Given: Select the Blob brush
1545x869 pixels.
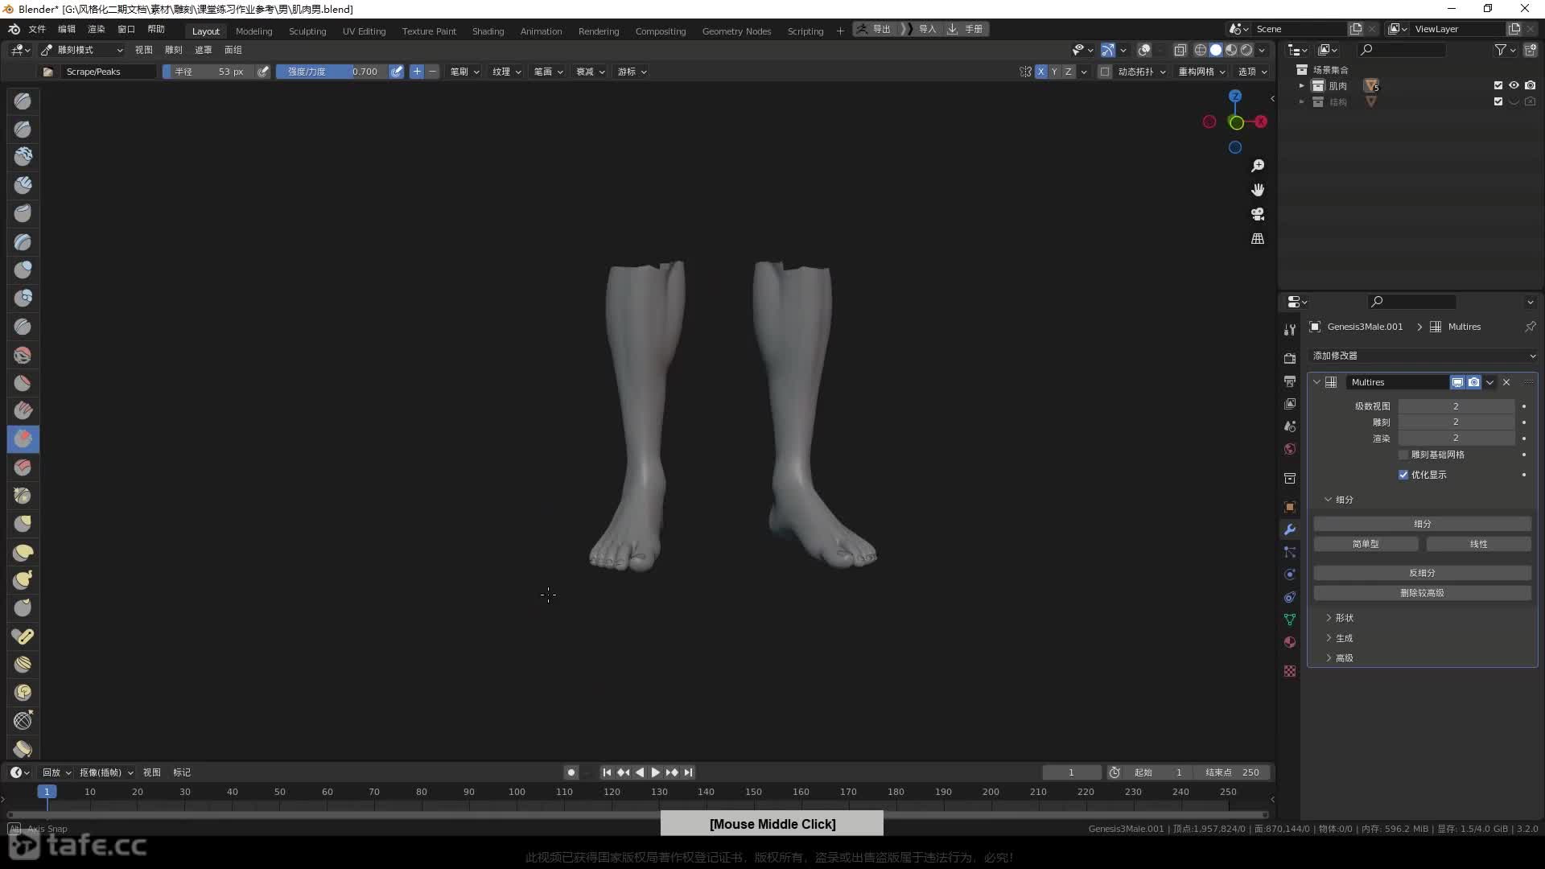Looking at the screenshot, I should pos(23,298).
